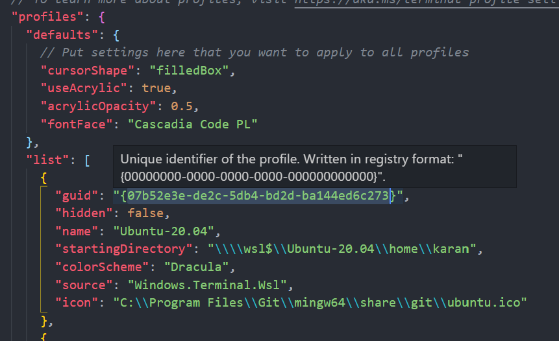The width and height of the screenshot is (559, 341).
Task: Click the "colorScheme" key
Action: click(102, 267)
